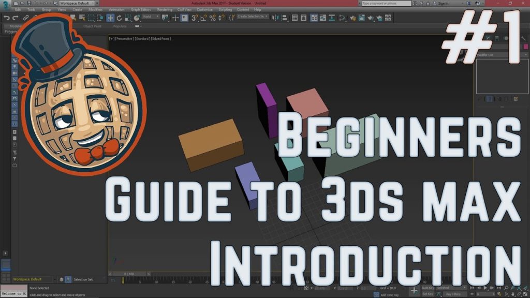Select the Select and Move tool
The width and height of the screenshot is (530, 298).
109,17
